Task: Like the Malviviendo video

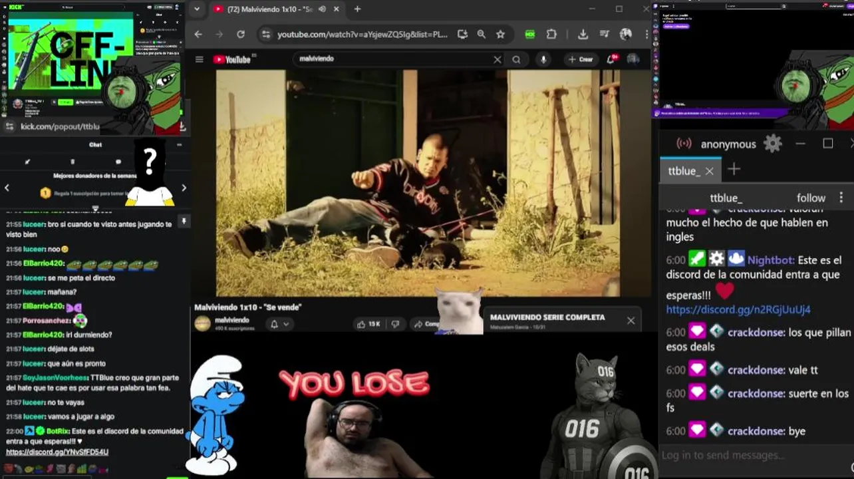Action: pyautogui.click(x=368, y=324)
